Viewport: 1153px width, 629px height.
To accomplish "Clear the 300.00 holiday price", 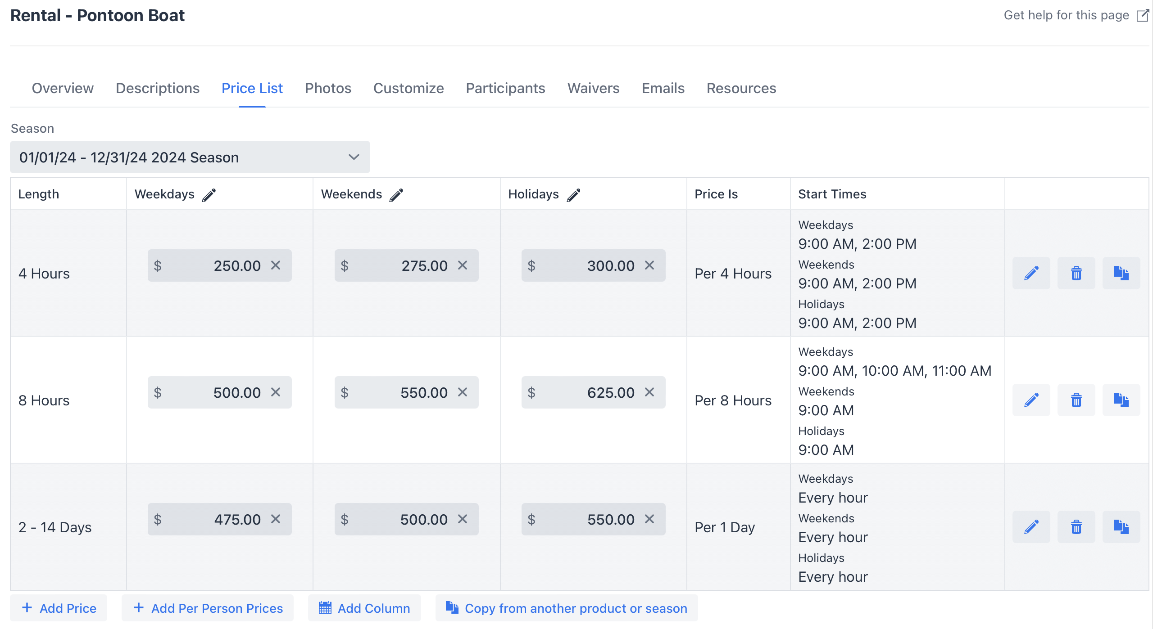I will [649, 265].
